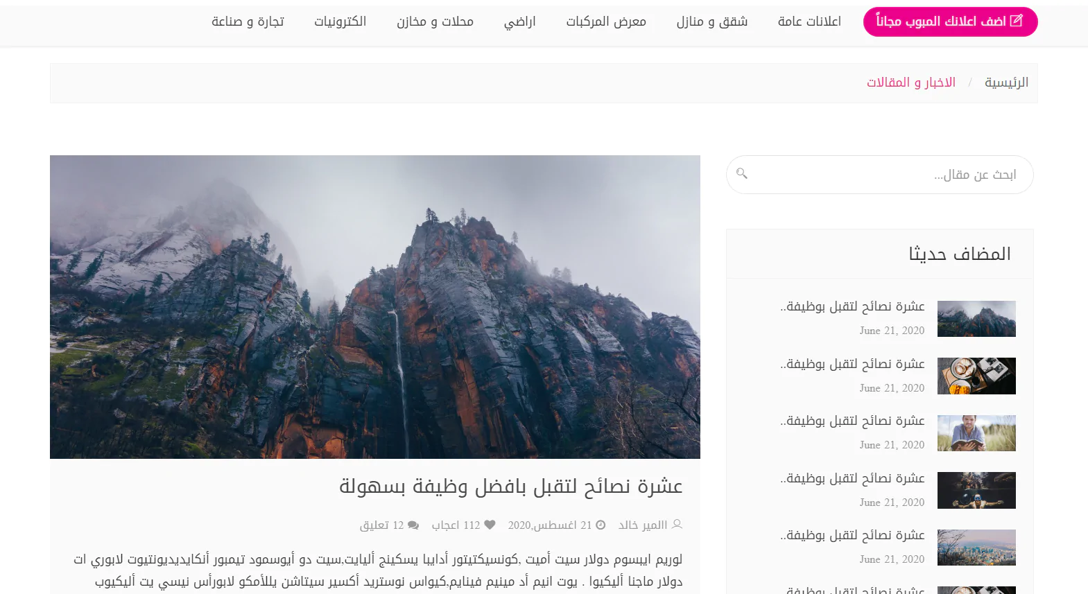The image size is (1088, 594).
Task: Click the 12 تعليق comments count
Action: (381, 525)
